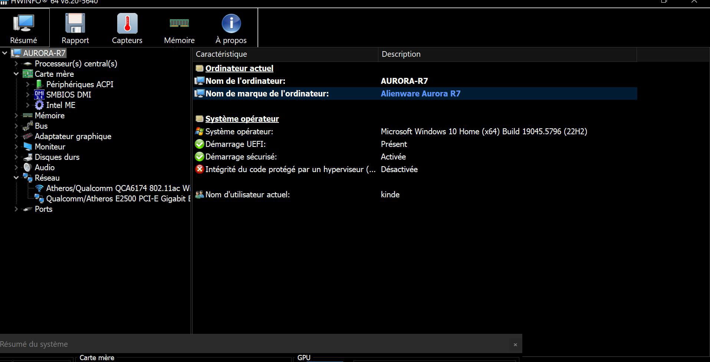The height and width of the screenshot is (362, 710).
Task: Expand the Moniteur tree node
Action: [16, 147]
